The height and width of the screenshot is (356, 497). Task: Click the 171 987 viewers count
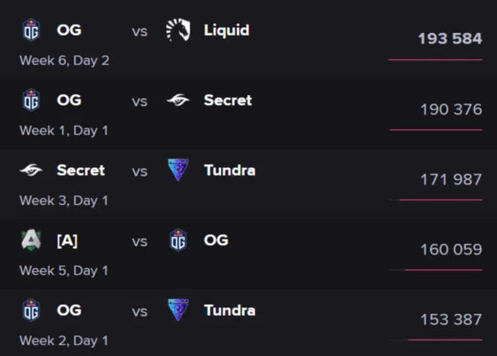click(451, 179)
